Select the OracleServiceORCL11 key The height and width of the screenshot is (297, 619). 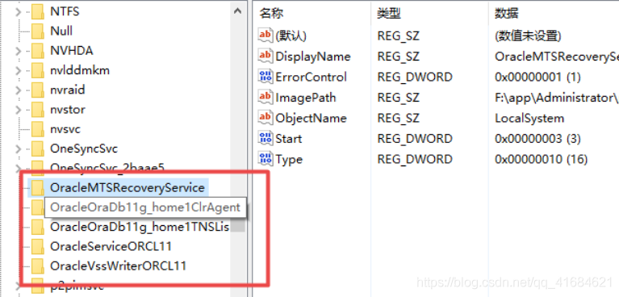[x=111, y=246]
